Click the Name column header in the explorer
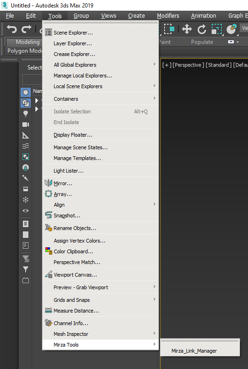The height and width of the screenshot is (369, 248). click(x=37, y=91)
